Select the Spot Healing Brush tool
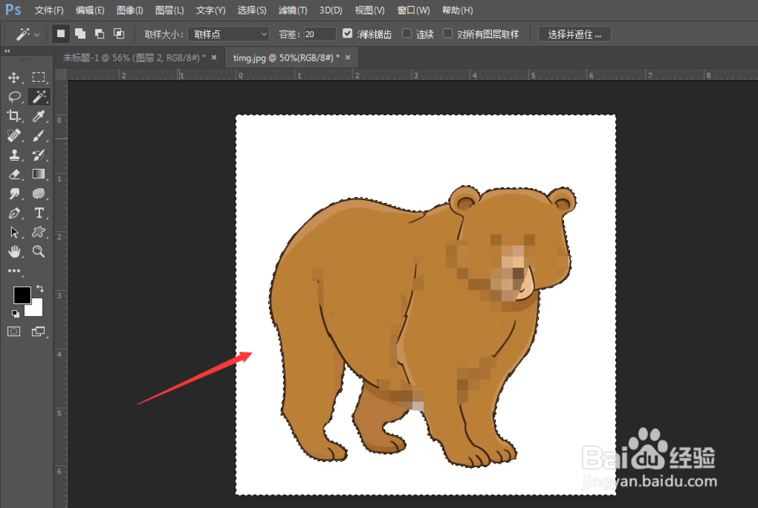Screen dimensions: 758x508 click(14, 136)
